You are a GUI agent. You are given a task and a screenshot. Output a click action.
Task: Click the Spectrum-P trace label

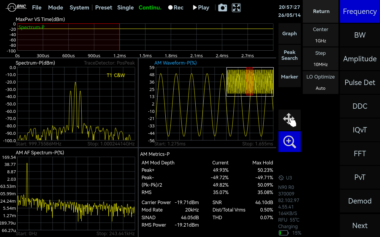coord(31,27)
